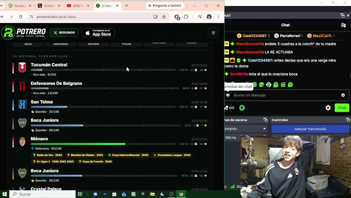Image resolution: width=351 pixels, height=198 pixels.
Task: Click the install app icon in address bar
Action: (x=155, y=17)
